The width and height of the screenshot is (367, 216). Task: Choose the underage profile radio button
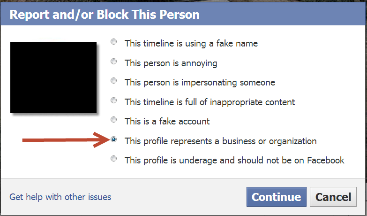(114, 159)
